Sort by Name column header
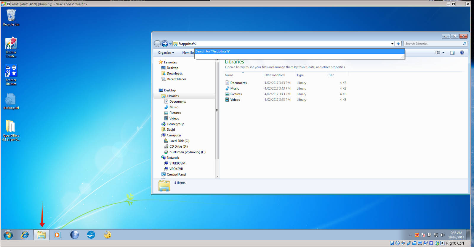 243,75
